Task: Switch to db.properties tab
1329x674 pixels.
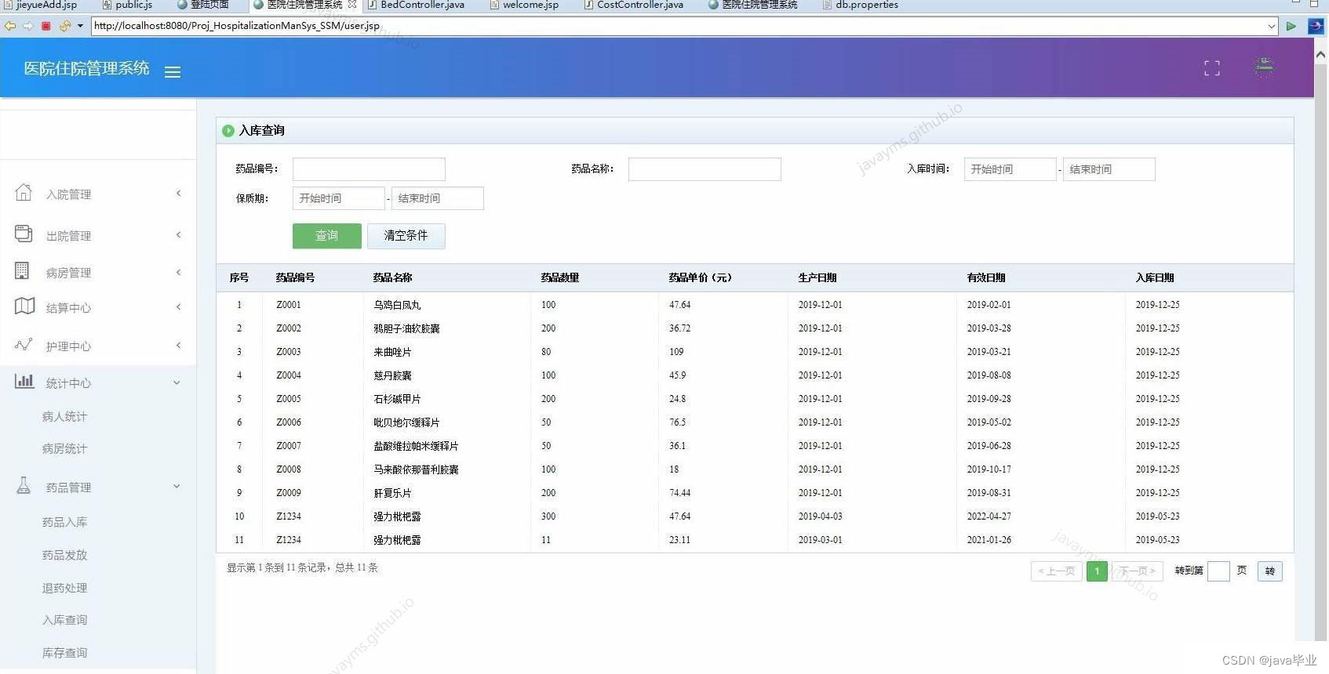Action: click(861, 5)
